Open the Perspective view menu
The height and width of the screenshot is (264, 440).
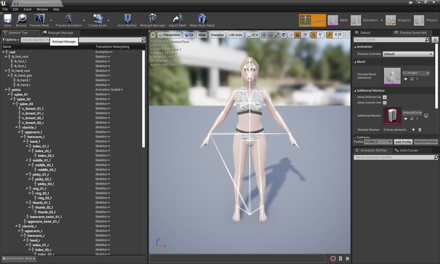[x=169, y=35]
